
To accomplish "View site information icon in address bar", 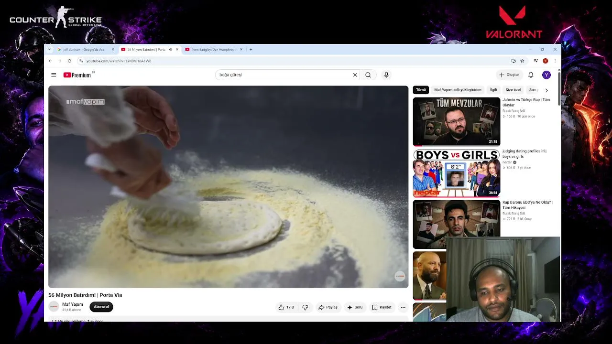I will click(81, 61).
